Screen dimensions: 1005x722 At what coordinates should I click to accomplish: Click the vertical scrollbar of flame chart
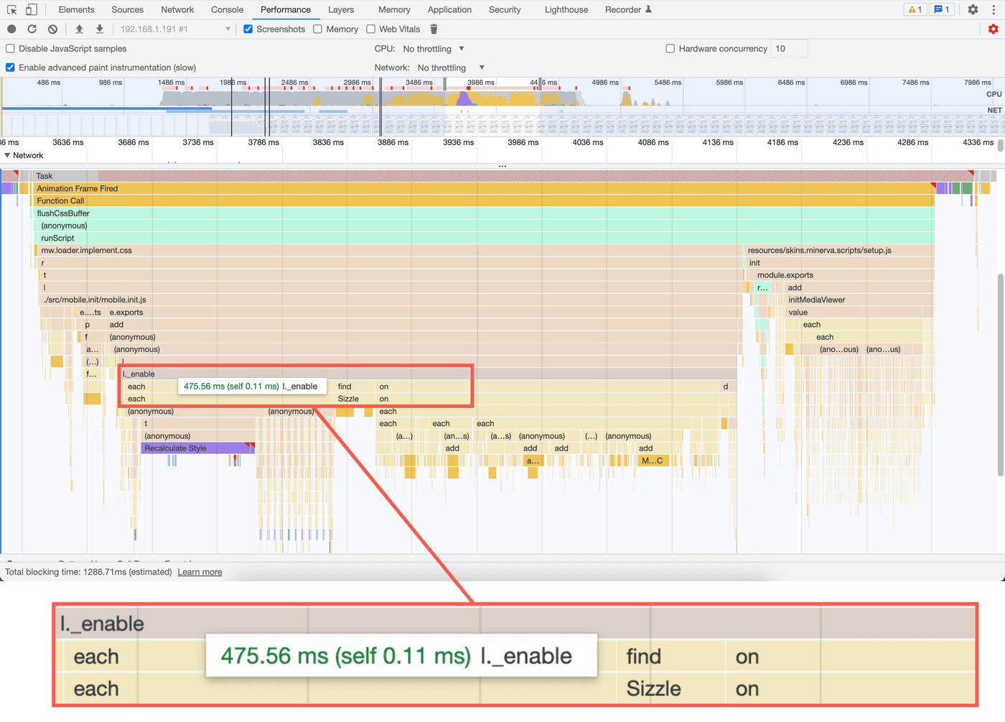[1001, 374]
